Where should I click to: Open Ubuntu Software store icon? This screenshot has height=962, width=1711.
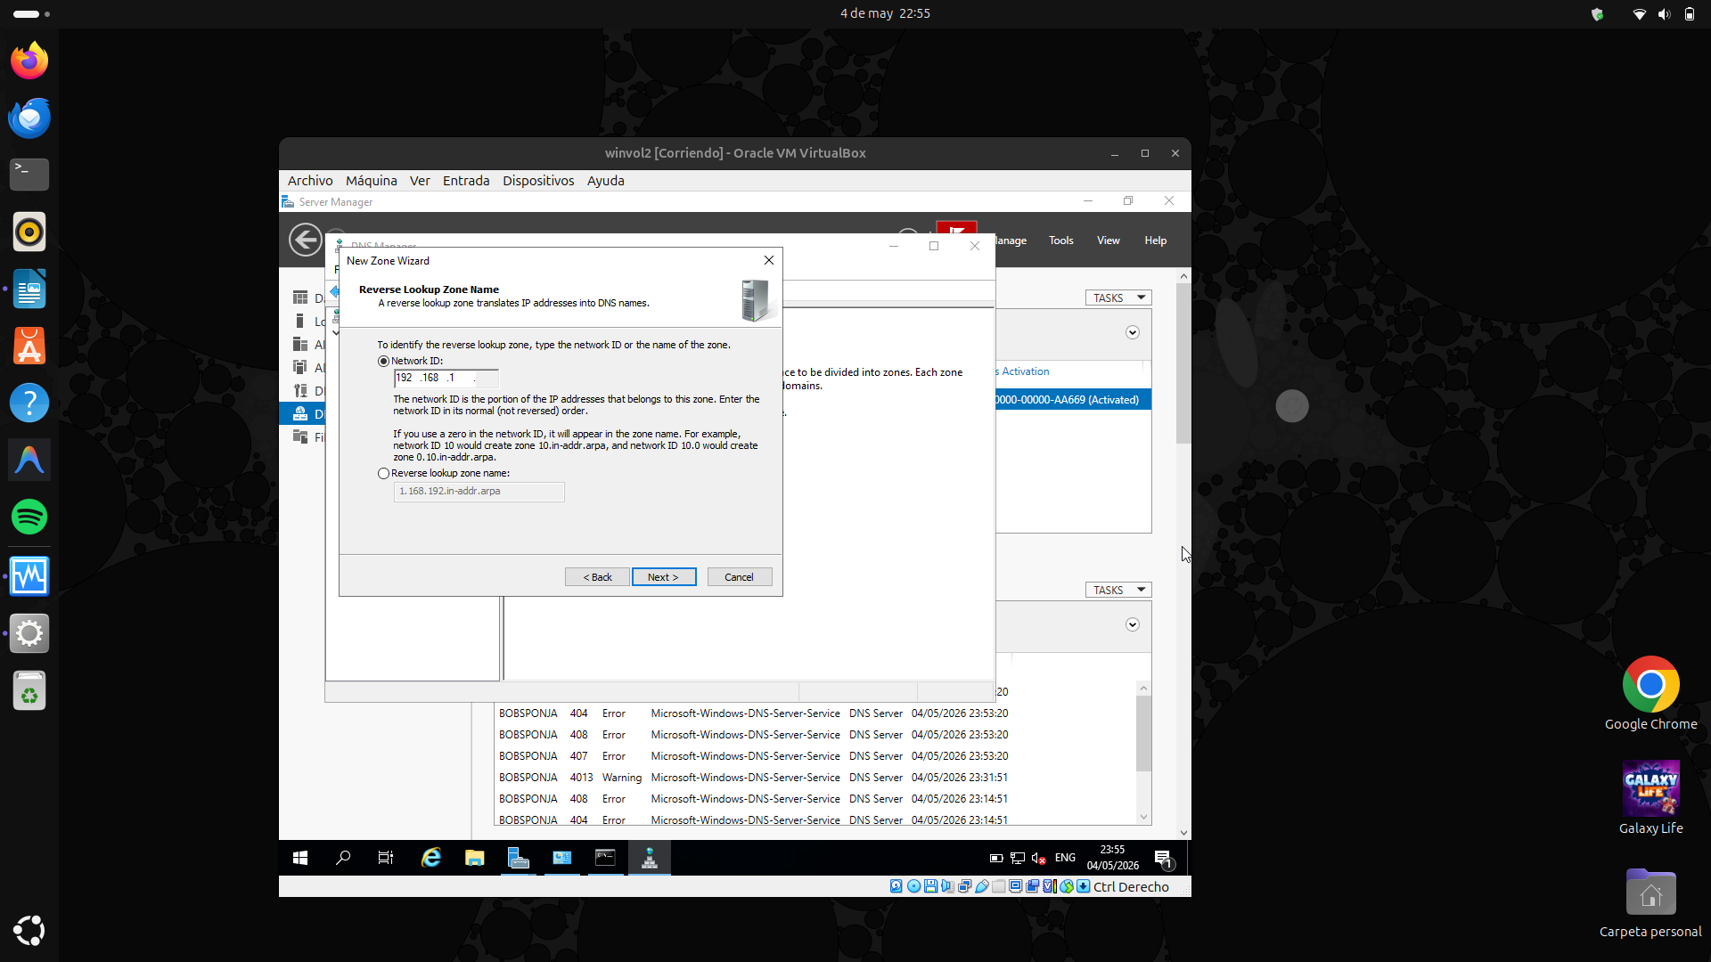point(29,346)
